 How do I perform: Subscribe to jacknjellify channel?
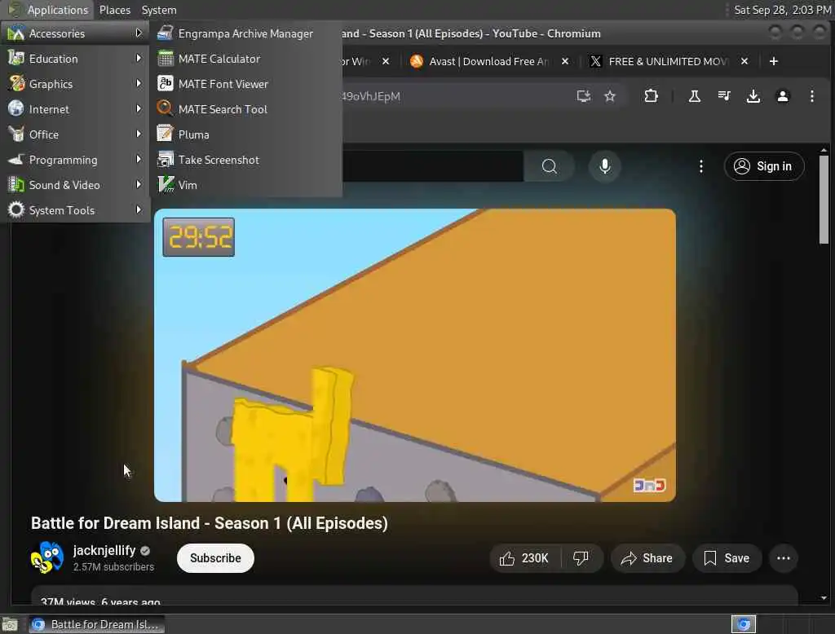(x=215, y=558)
